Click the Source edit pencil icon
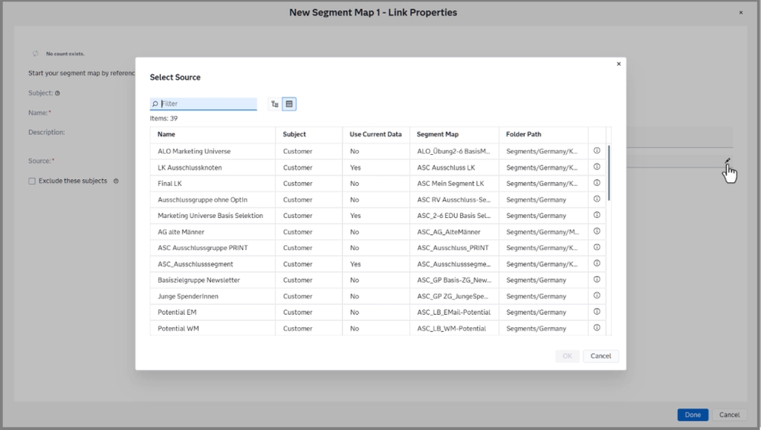This screenshot has height=430, width=761. [727, 161]
